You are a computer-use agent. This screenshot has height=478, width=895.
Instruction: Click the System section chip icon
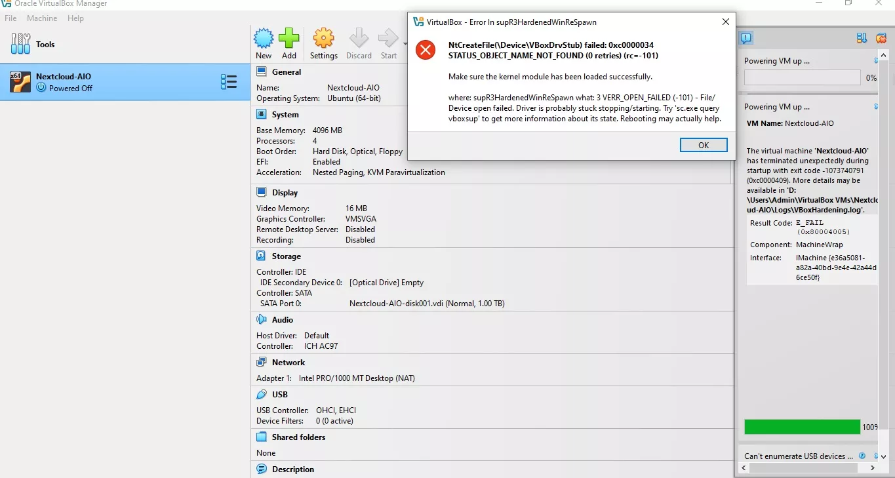click(262, 114)
